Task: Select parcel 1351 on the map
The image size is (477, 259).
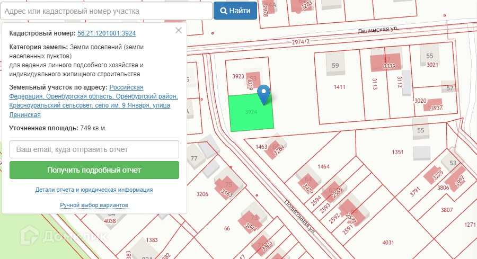Action: [397, 152]
